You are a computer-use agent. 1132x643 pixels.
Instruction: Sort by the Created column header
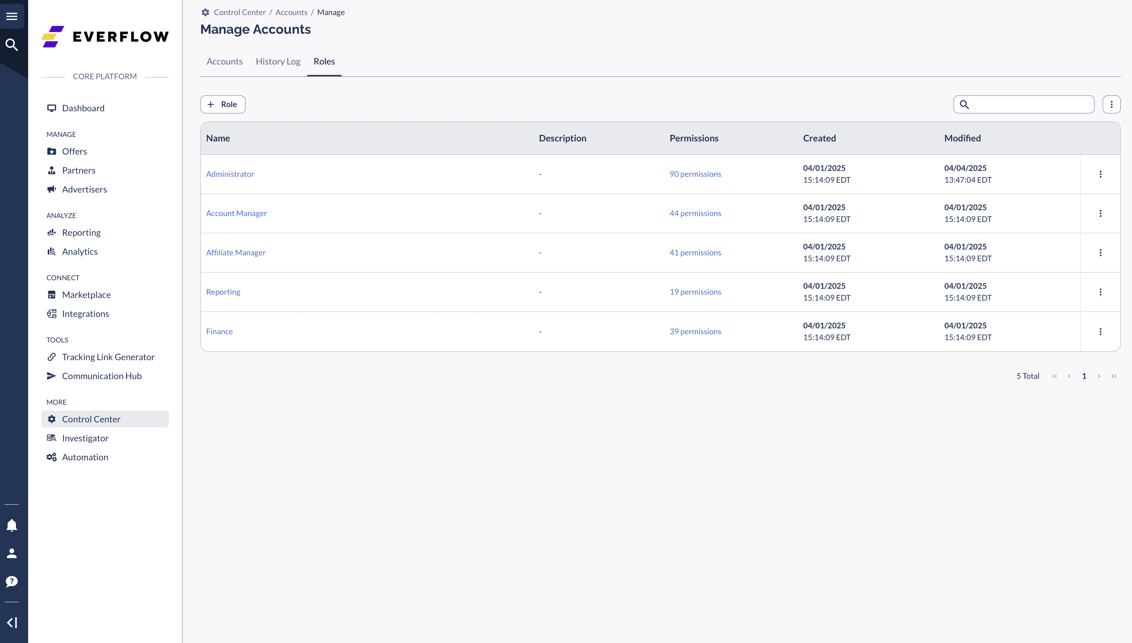point(820,138)
